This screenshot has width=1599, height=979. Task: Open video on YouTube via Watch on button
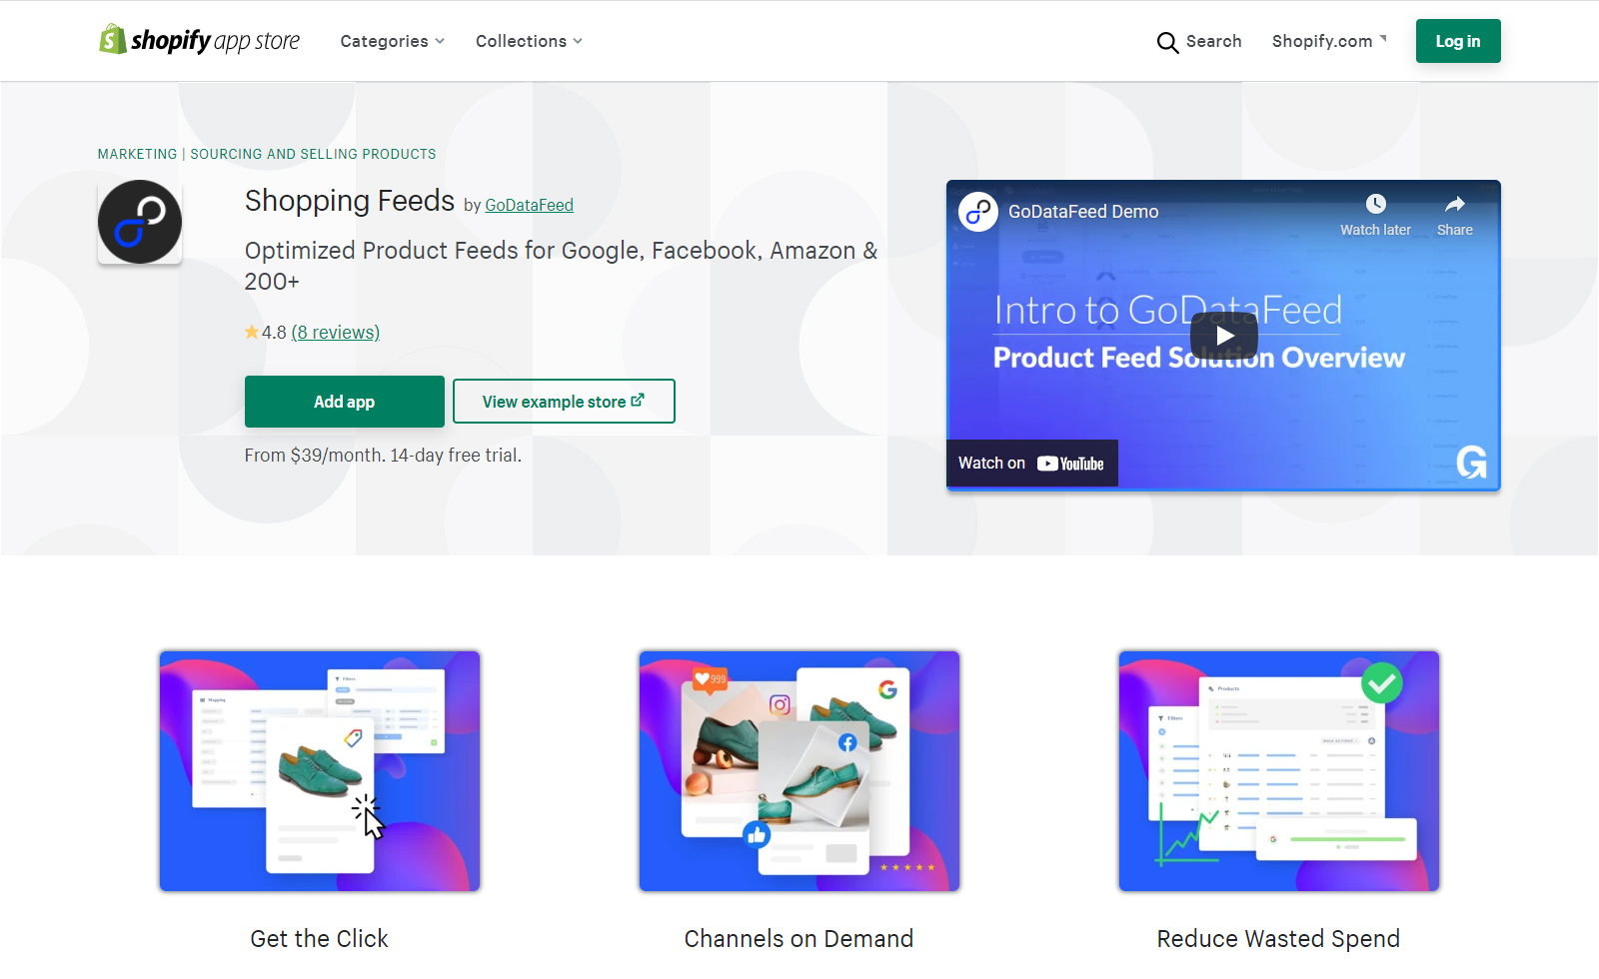(1031, 464)
